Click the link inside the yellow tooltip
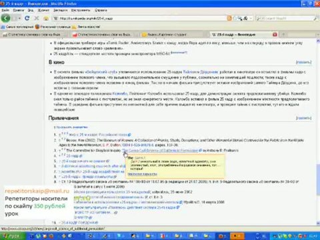320x240 pixels. pos(143,174)
